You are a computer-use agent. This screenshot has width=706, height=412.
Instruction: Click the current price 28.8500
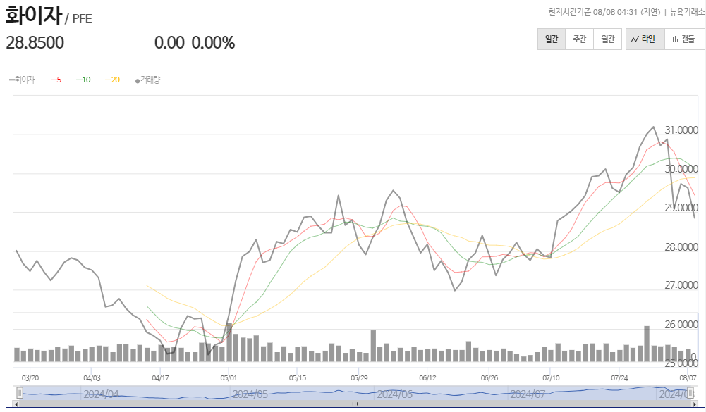[35, 43]
